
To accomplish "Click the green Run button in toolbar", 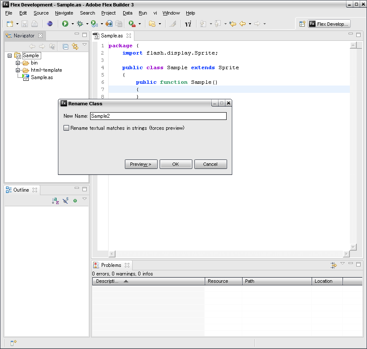I will click(65, 24).
